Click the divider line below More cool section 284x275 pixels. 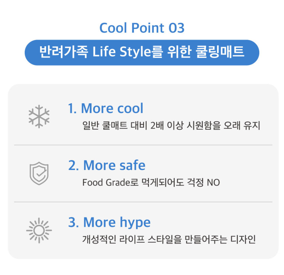tap(143, 145)
